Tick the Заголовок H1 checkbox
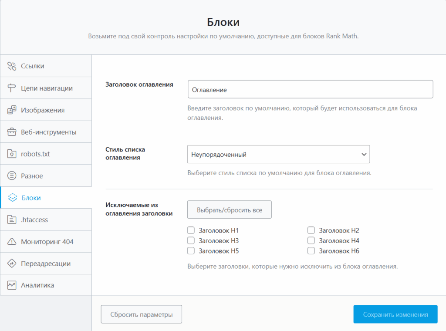The image size is (446, 331). pos(191,230)
